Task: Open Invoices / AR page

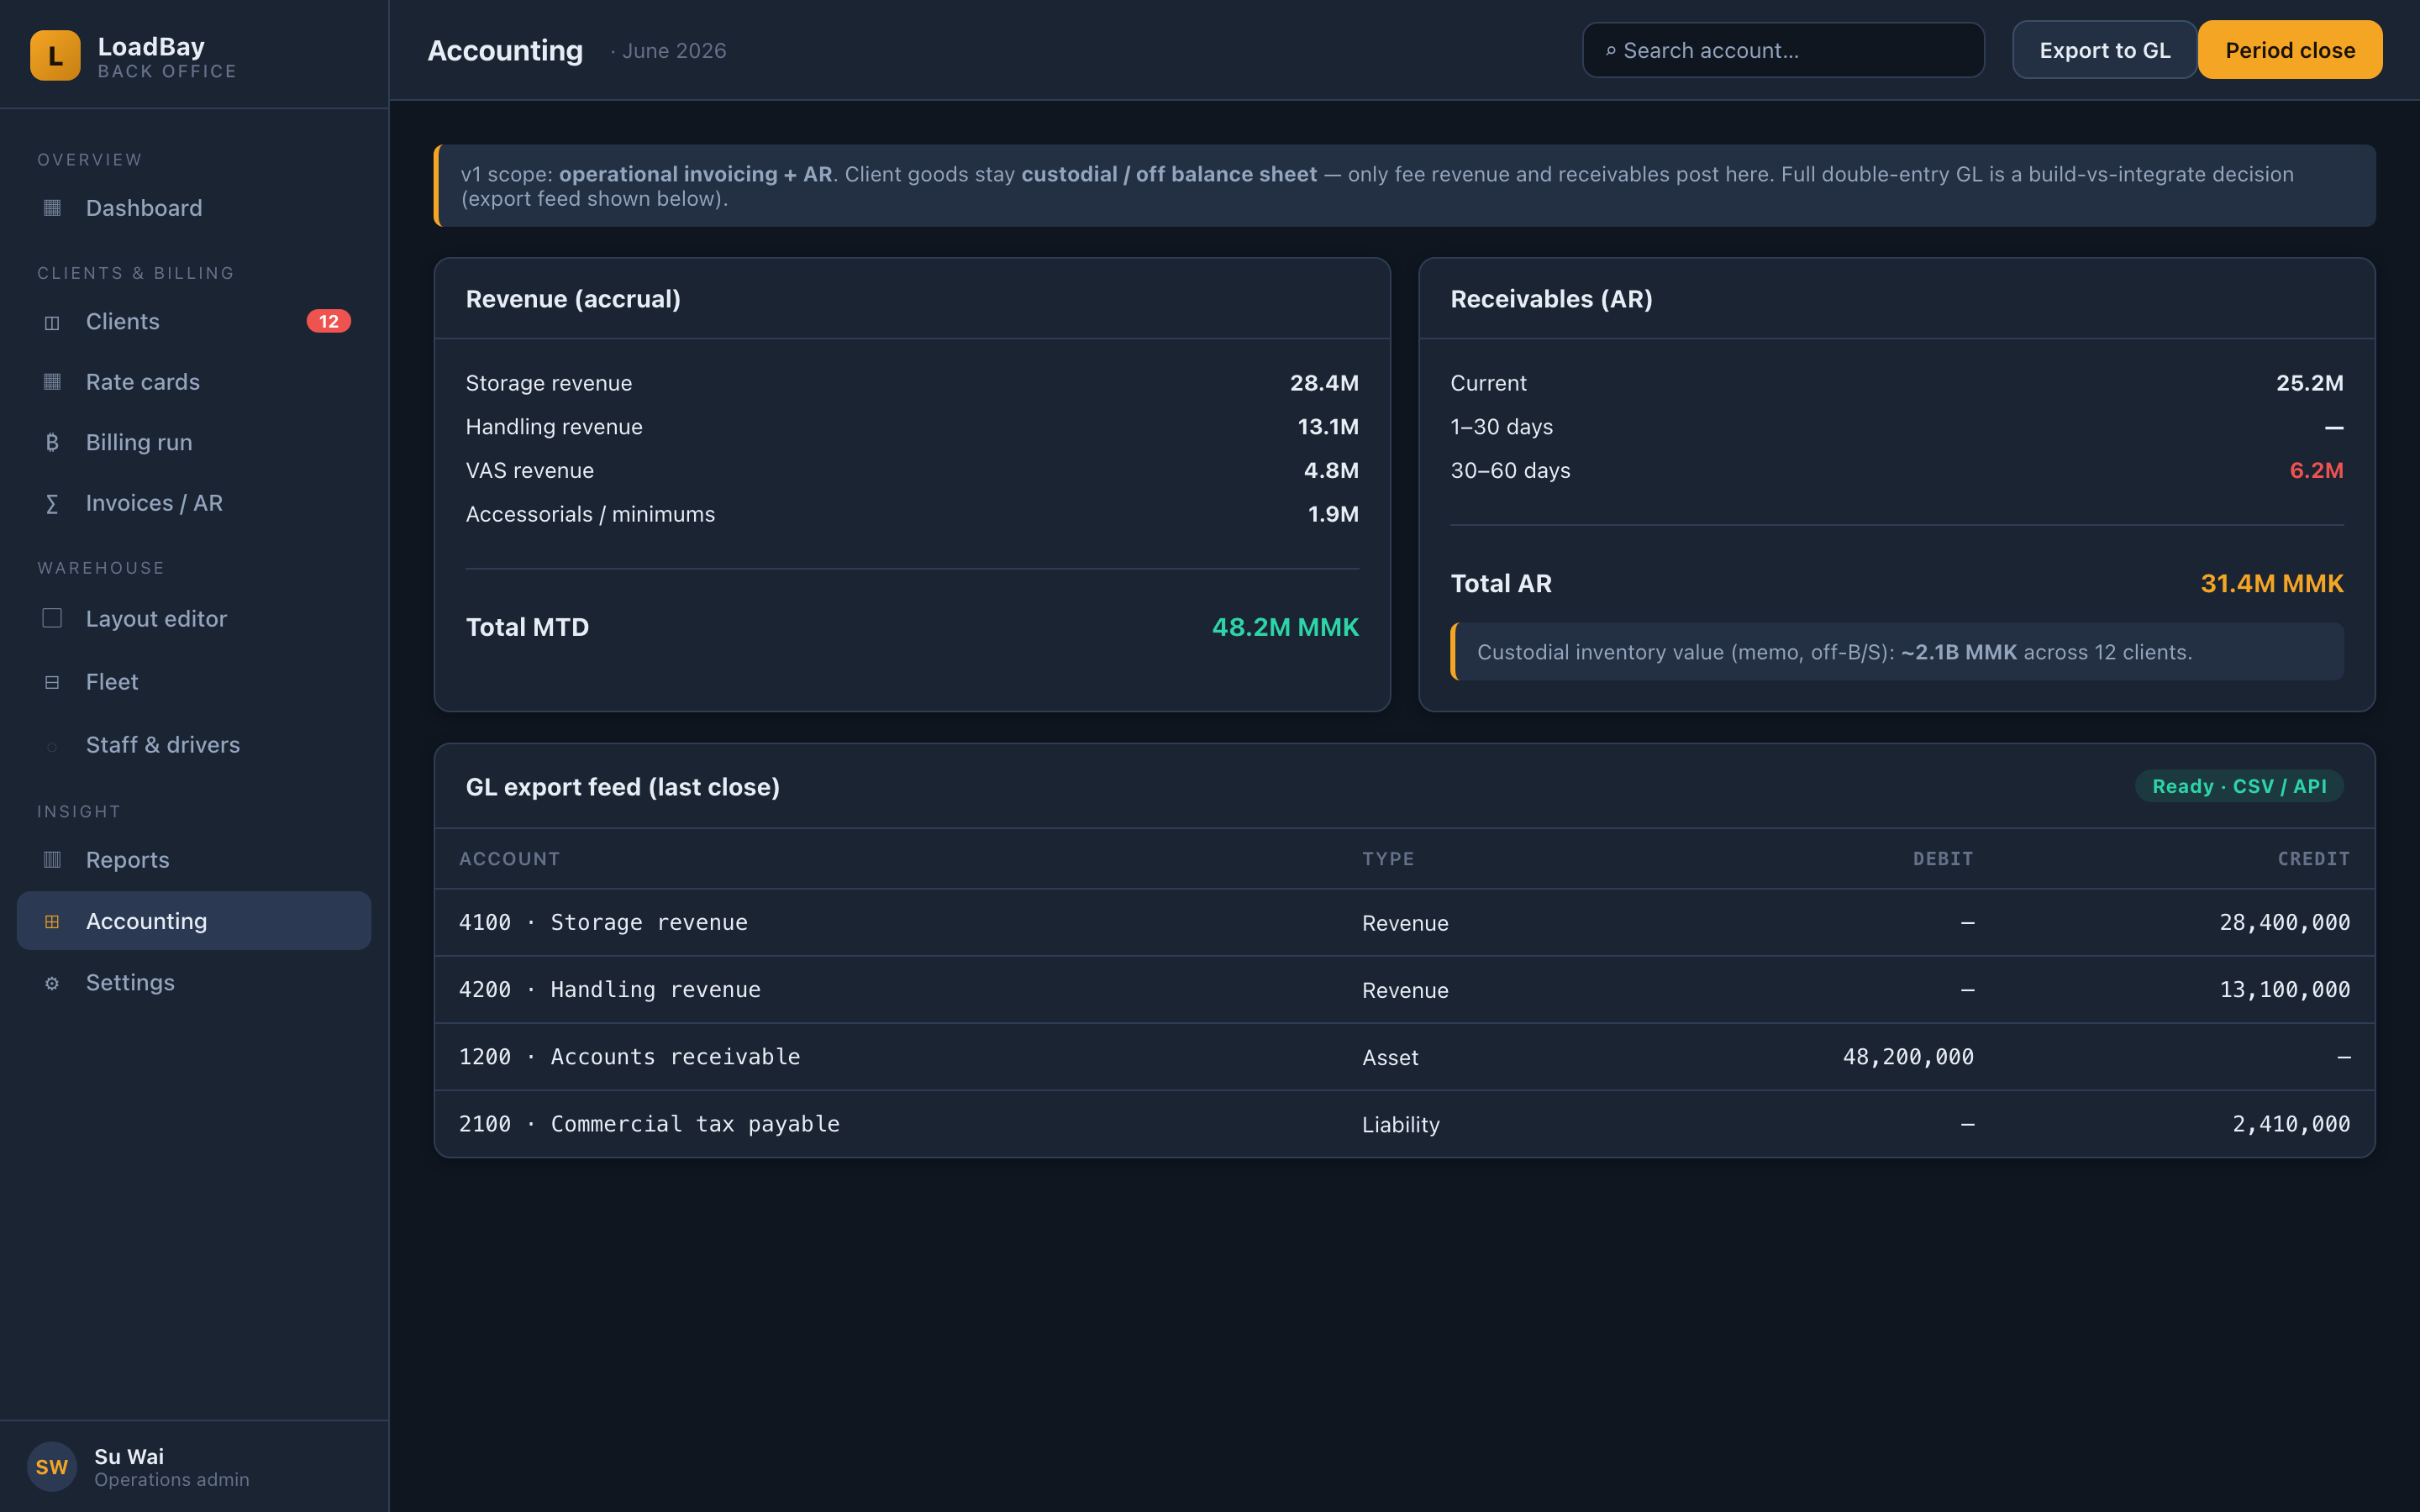Action: tap(194, 503)
